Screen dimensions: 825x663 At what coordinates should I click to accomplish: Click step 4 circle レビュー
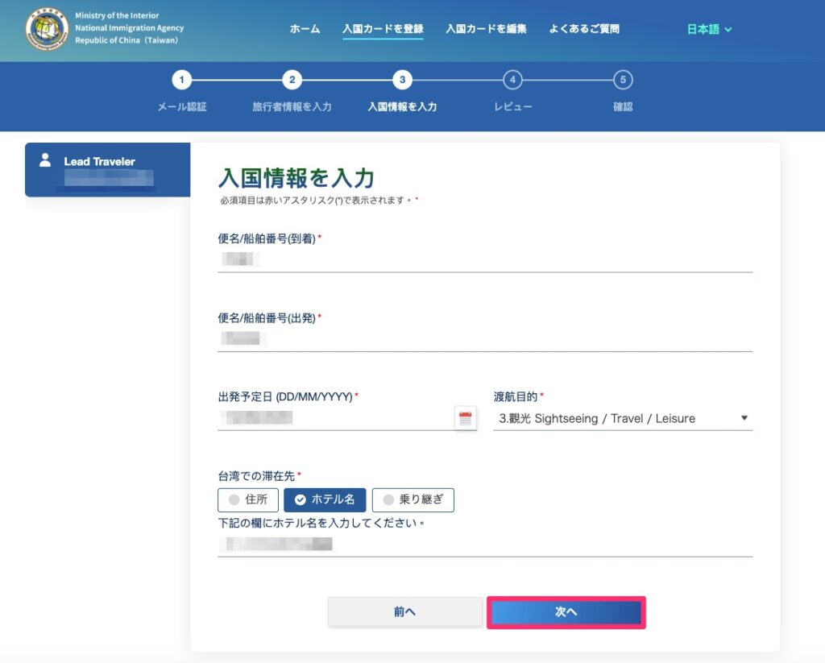coord(512,80)
